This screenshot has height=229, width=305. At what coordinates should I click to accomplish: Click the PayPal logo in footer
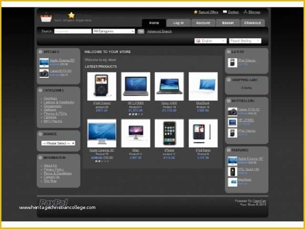click(x=53, y=202)
